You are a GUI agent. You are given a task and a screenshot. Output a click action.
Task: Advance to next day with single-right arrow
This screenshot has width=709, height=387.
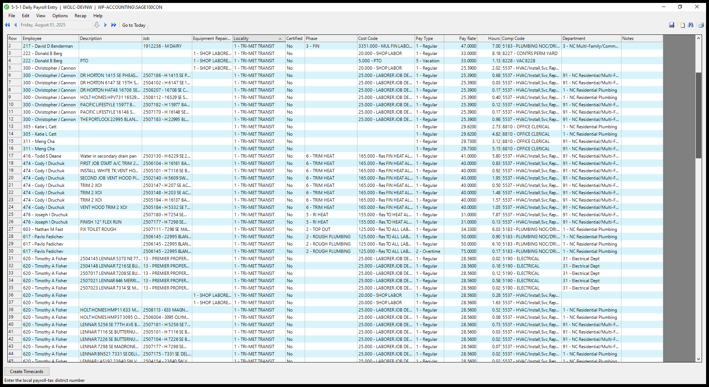click(105, 25)
